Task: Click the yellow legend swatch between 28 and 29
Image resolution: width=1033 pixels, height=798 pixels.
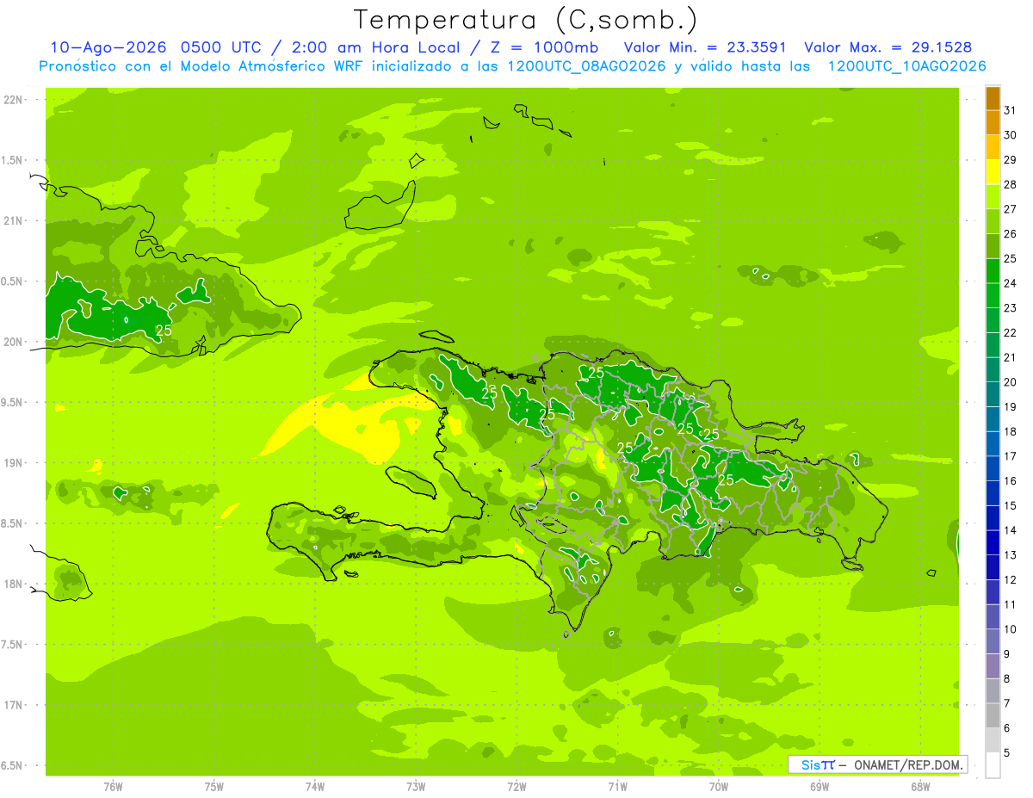Action: [993, 172]
